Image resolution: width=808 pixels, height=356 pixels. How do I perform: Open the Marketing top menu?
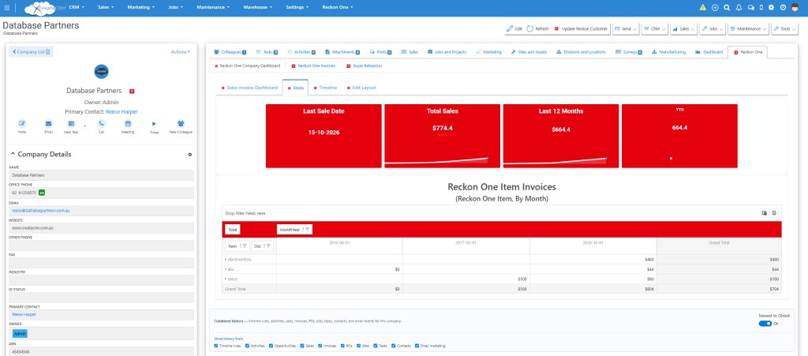coord(141,8)
